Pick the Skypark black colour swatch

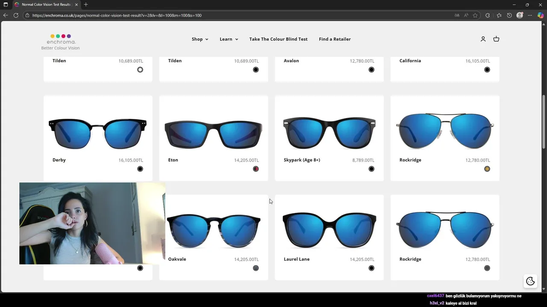click(x=371, y=169)
